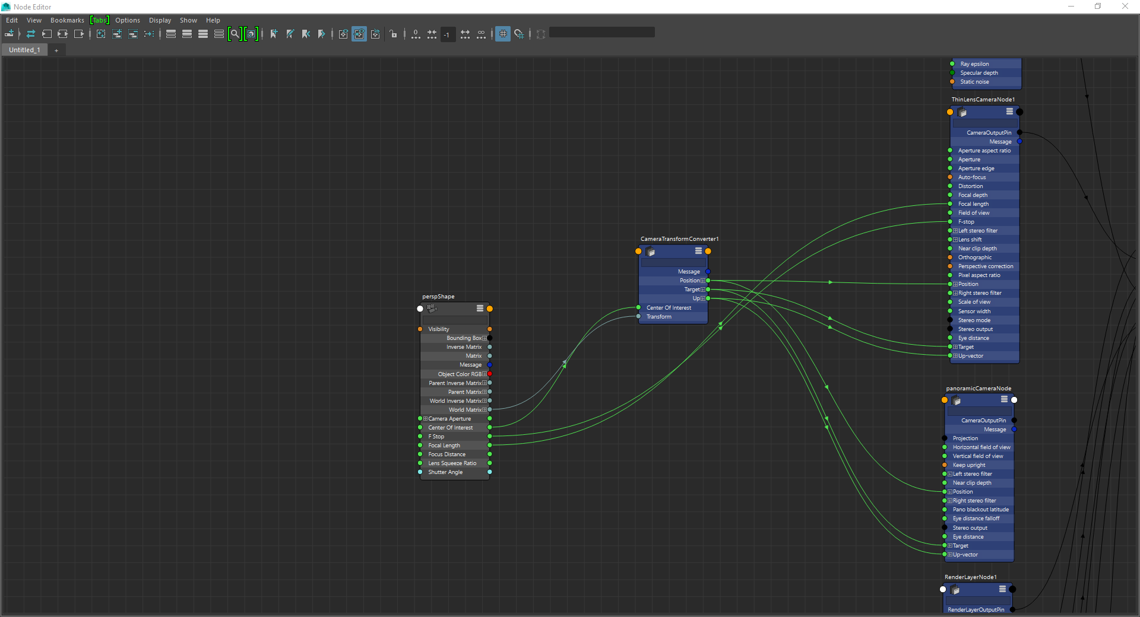Toggle the swatch size toolbar icon
Image resolution: width=1140 pixels, height=617 pixels.
pyautogui.click(x=251, y=34)
